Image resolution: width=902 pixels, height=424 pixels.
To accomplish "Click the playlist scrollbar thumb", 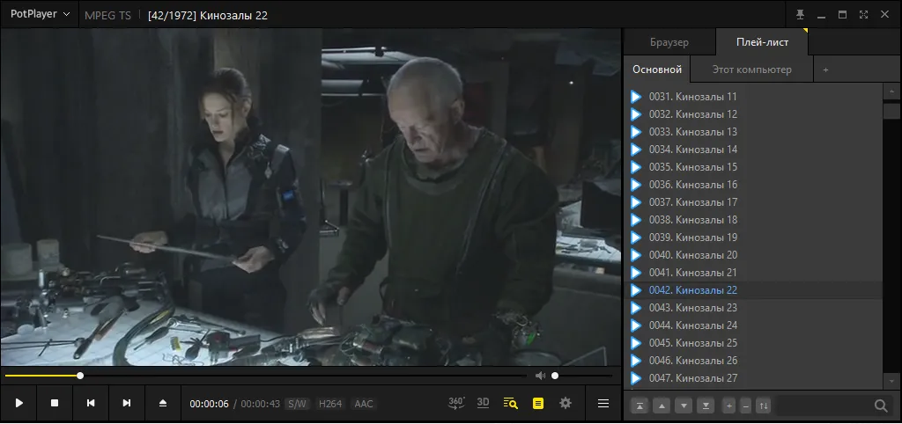I will pos(891,110).
